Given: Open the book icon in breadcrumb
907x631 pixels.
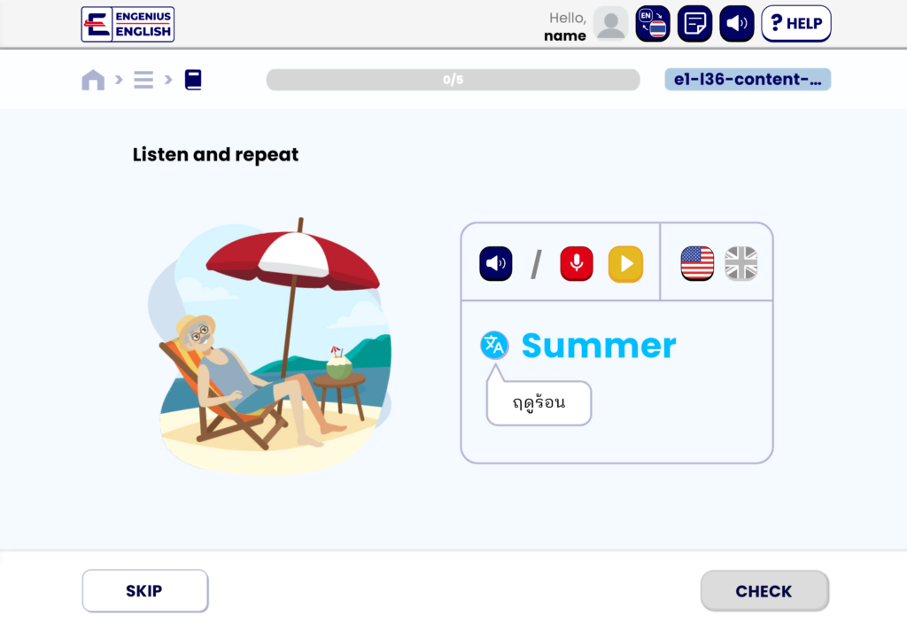Looking at the screenshot, I should tap(193, 79).
